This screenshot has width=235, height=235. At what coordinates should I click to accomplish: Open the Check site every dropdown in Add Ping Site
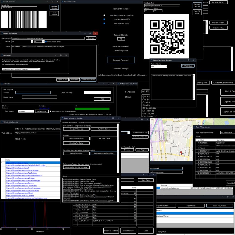point(97,93)
